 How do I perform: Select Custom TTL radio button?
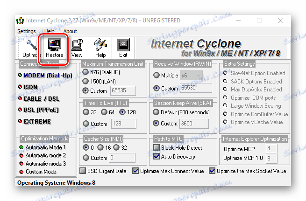86,124
